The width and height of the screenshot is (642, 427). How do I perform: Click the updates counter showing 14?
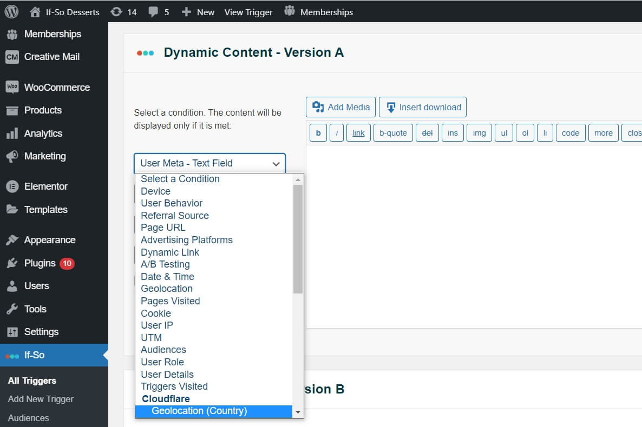coord(123,11)
